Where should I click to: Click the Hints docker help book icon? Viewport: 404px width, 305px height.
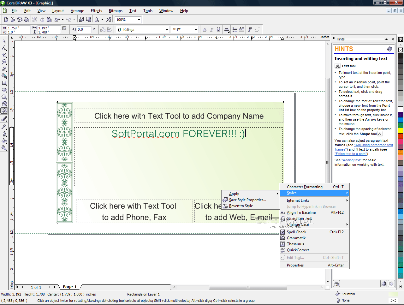[390, 49]
